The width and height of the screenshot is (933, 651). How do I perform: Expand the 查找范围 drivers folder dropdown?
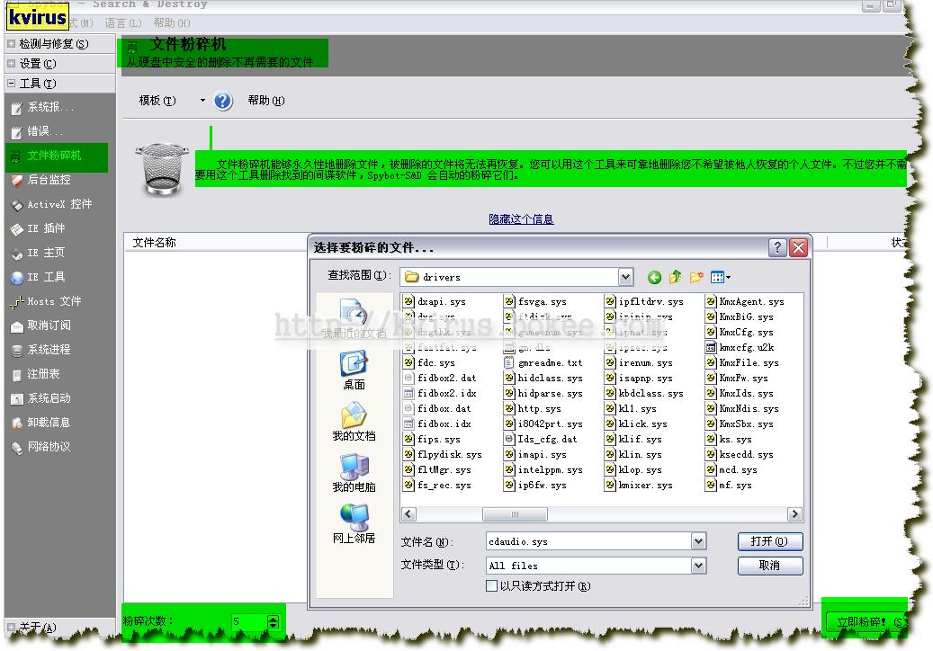pos(624,277)
